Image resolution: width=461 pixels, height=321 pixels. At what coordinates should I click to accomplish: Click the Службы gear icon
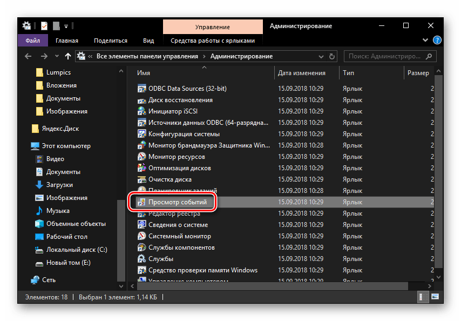[x=141, y=259]
